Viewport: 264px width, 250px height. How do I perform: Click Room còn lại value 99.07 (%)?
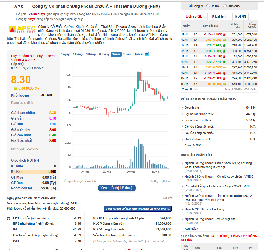(x=49, y=188)
